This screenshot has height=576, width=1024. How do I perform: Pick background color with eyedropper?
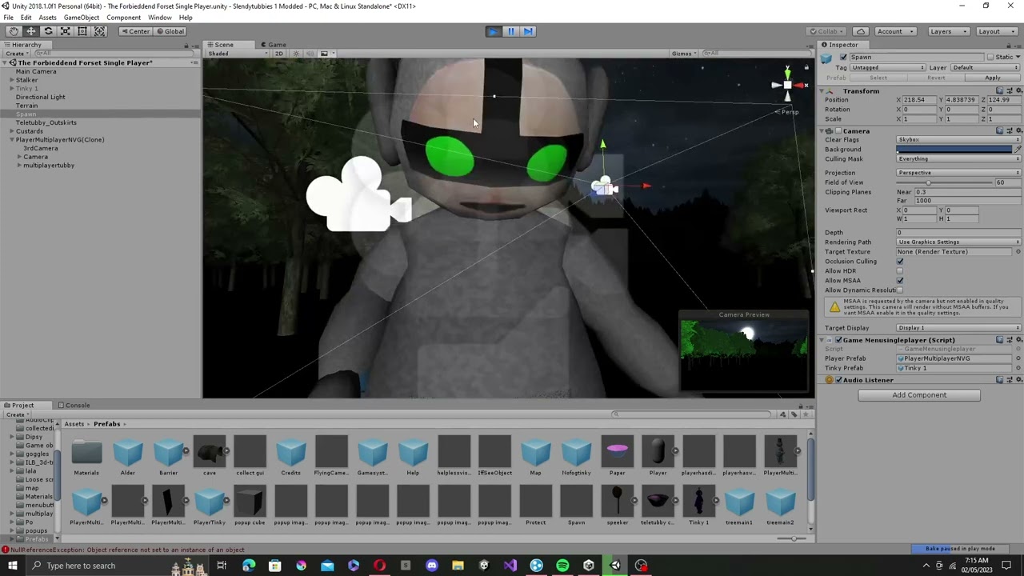tap(1018, 150)
